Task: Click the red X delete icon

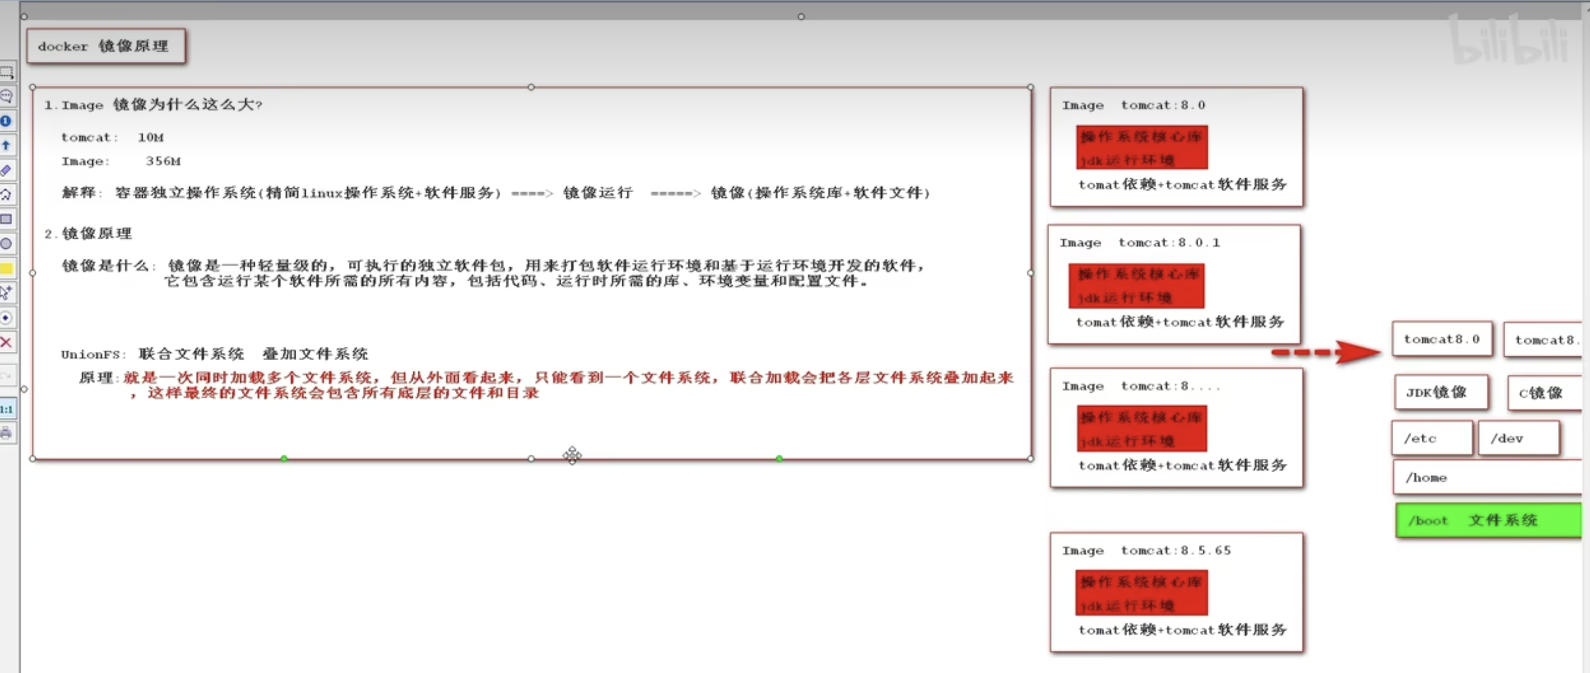Action: click(6, 342)
